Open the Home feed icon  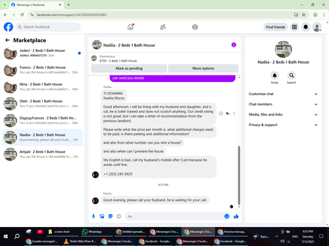coord(130,27)
